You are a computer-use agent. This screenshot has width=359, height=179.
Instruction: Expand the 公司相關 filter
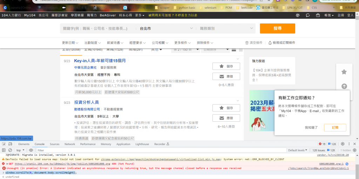[160, 43]
